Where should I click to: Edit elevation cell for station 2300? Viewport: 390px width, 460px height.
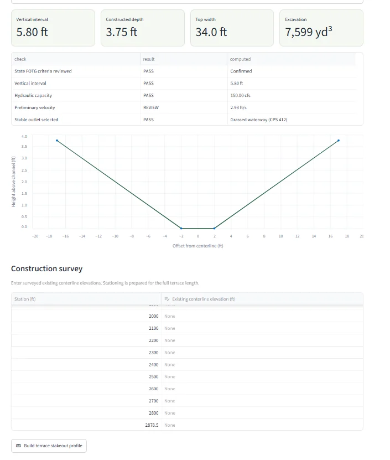(262, 352)
